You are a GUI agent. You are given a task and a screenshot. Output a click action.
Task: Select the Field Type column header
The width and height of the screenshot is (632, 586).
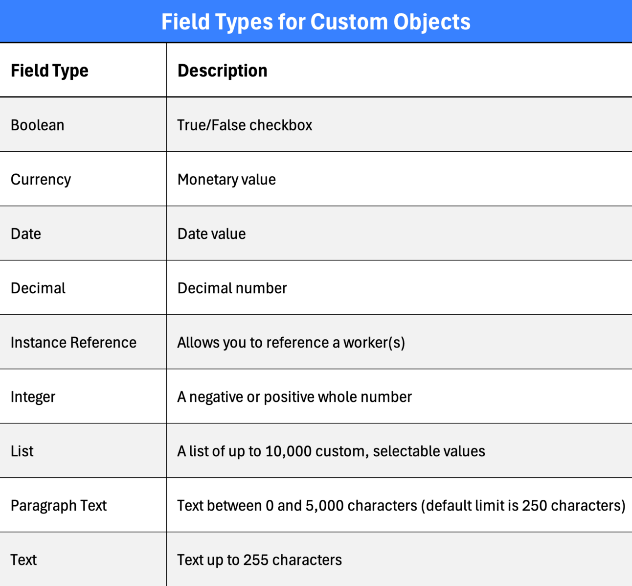click(x=49, y=70)
